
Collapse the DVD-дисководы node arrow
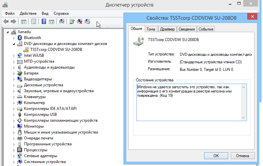point(14,44)
